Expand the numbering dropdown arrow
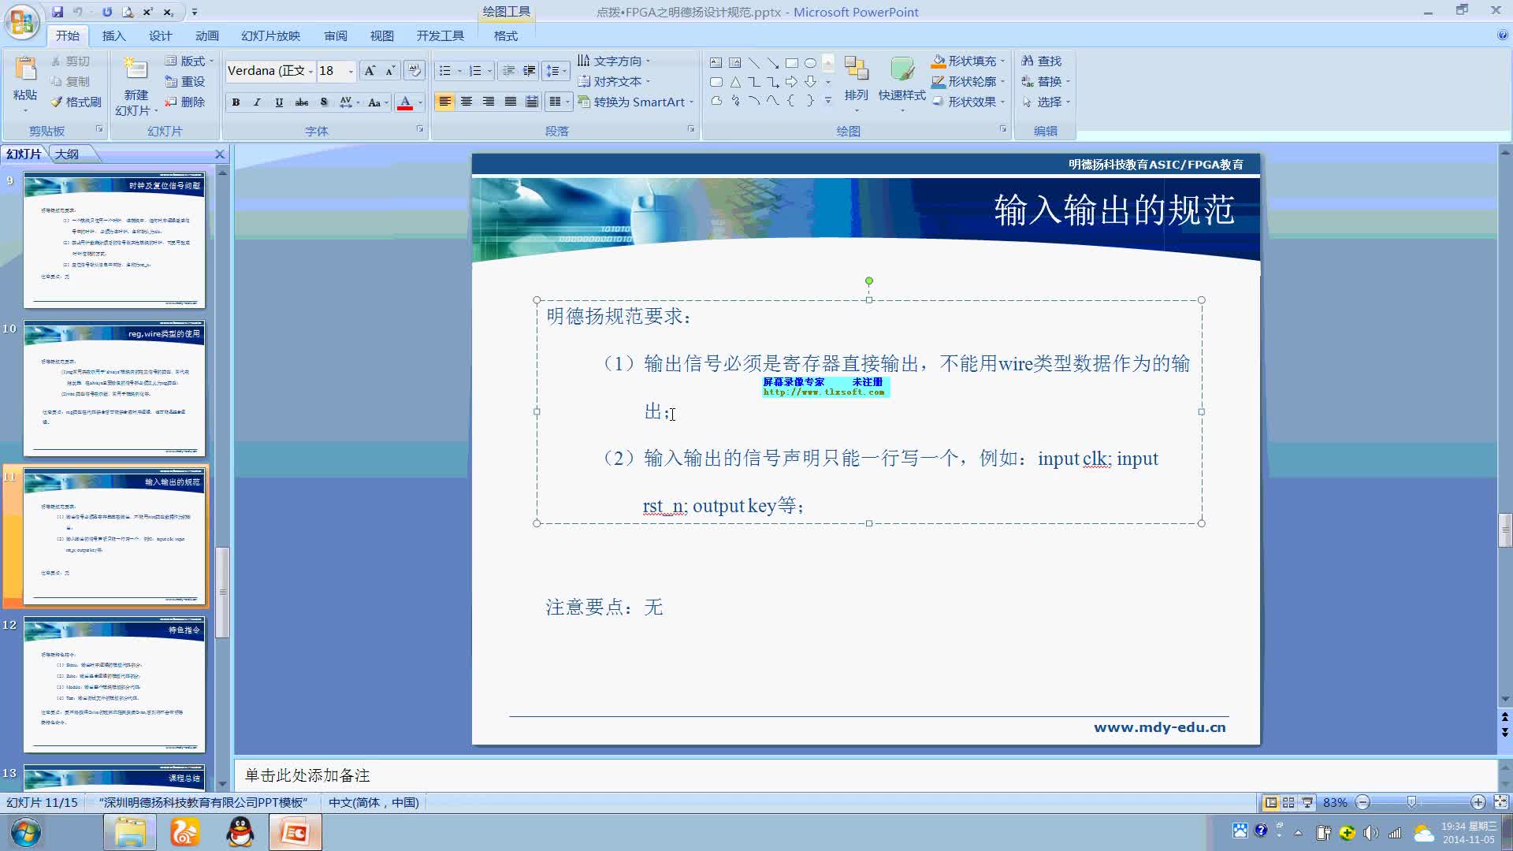The image size is (1513, 851). (489, 71)
